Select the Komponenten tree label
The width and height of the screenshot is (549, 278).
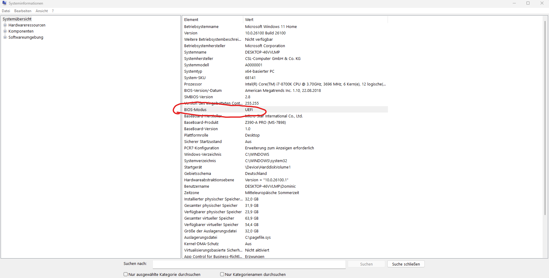tap(21, 31)
